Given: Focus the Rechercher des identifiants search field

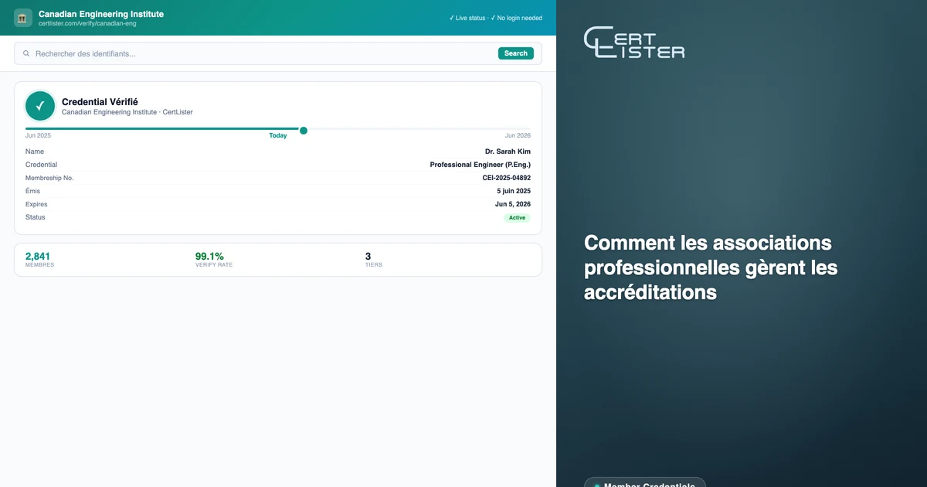Looking at the screenshot, I should [x=278, y=53].
